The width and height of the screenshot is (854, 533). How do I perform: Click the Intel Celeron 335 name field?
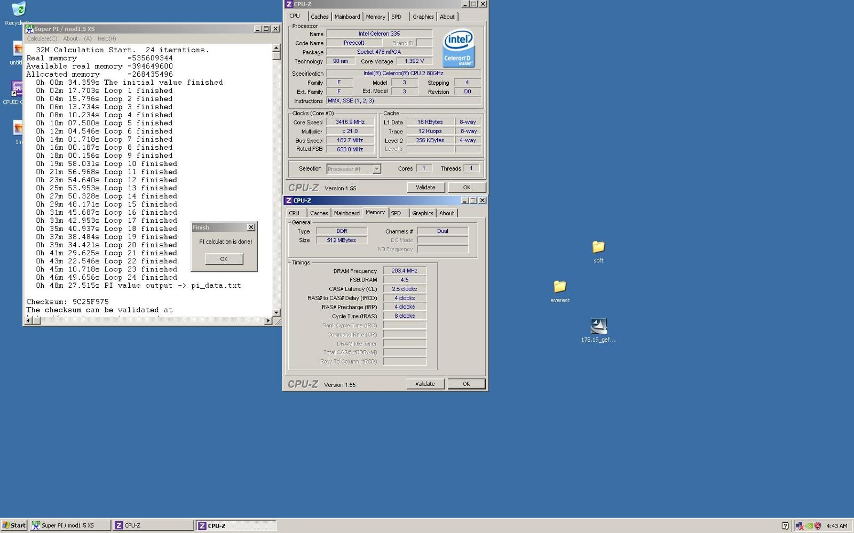[379, 34]
